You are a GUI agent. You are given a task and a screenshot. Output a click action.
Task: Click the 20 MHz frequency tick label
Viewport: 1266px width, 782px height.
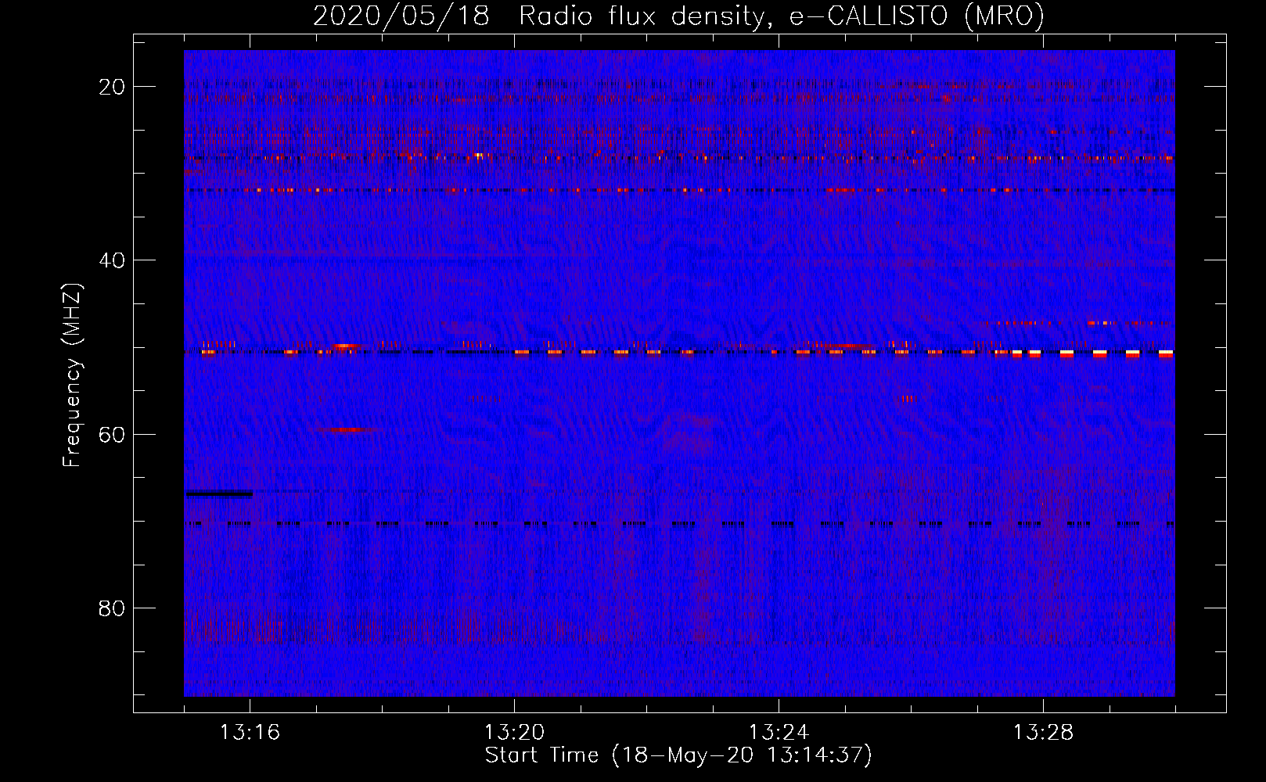112,87
